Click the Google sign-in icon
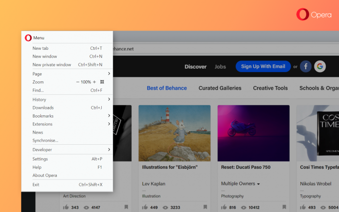 pyautogui.click(x=320, y=66)
